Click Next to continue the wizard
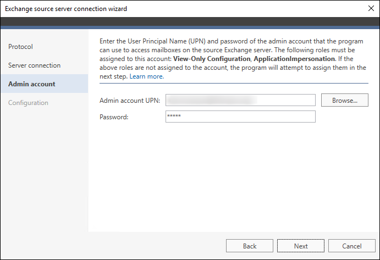380x260 pixels. pos(301,246)
